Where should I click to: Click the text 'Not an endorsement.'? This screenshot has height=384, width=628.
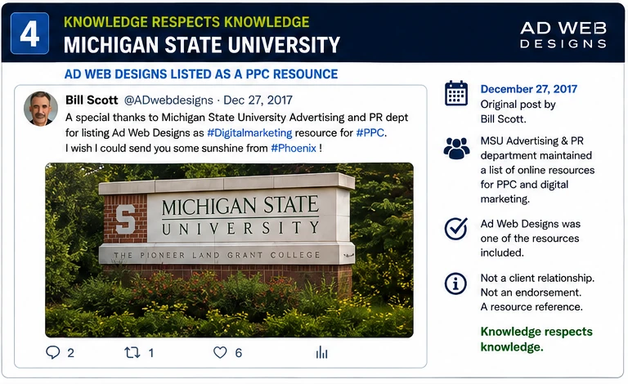pyautogui.click(x=531, y=292)
